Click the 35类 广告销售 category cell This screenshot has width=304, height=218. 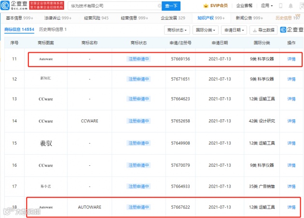click(x=262, y=187)
